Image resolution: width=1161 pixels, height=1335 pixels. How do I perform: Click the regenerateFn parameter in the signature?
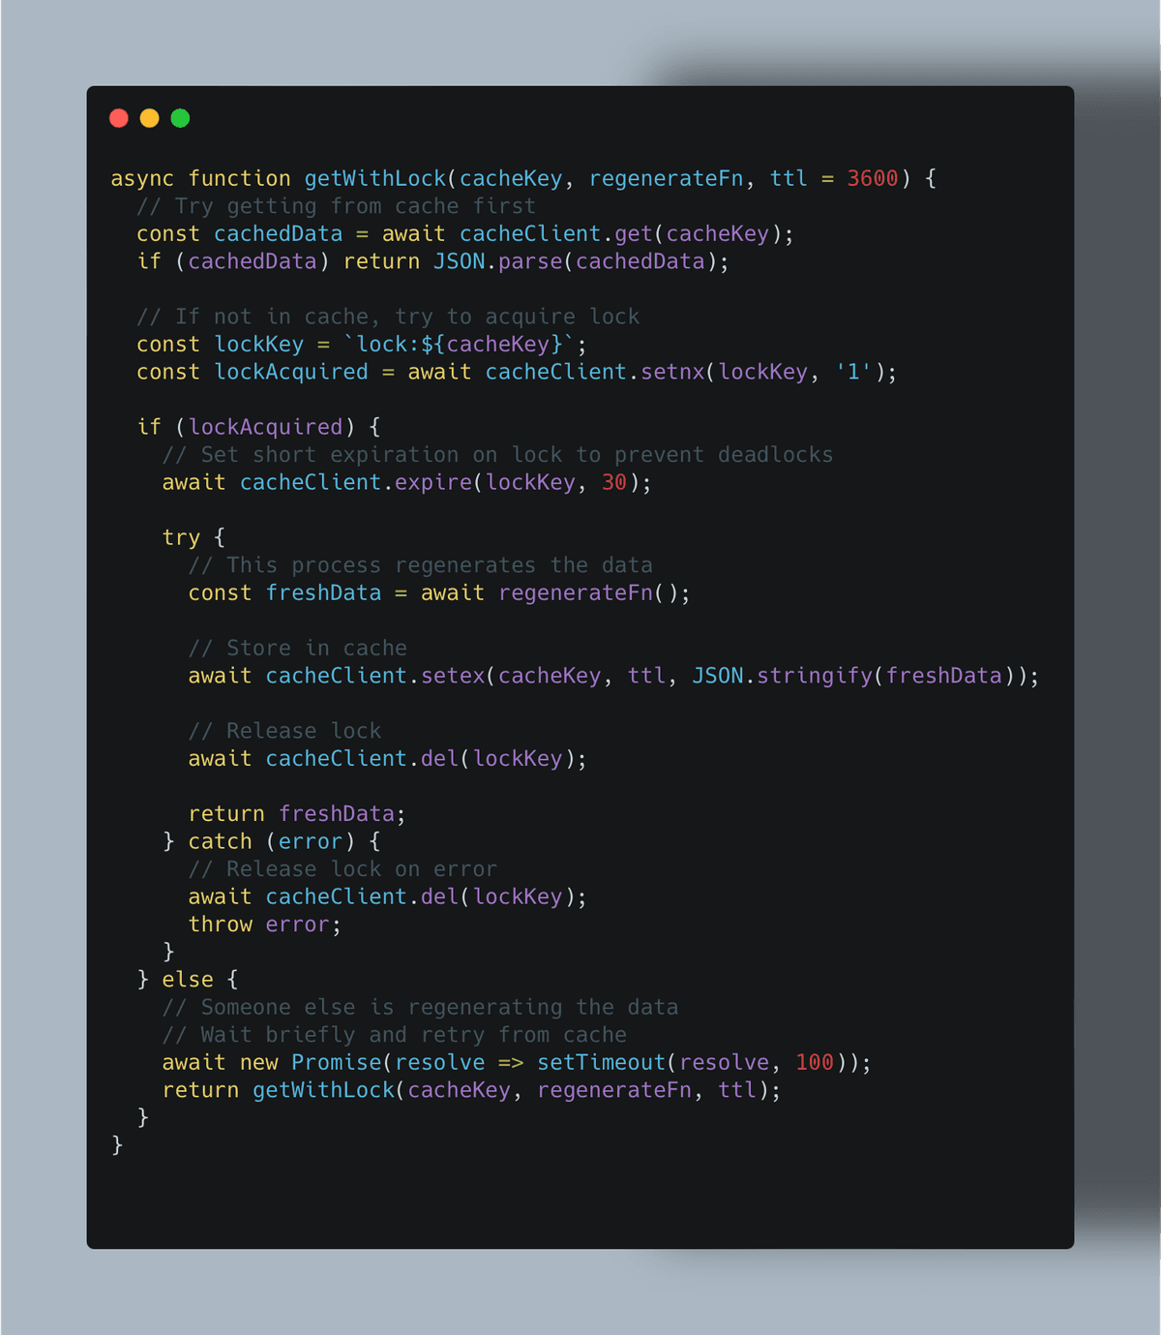670,178
